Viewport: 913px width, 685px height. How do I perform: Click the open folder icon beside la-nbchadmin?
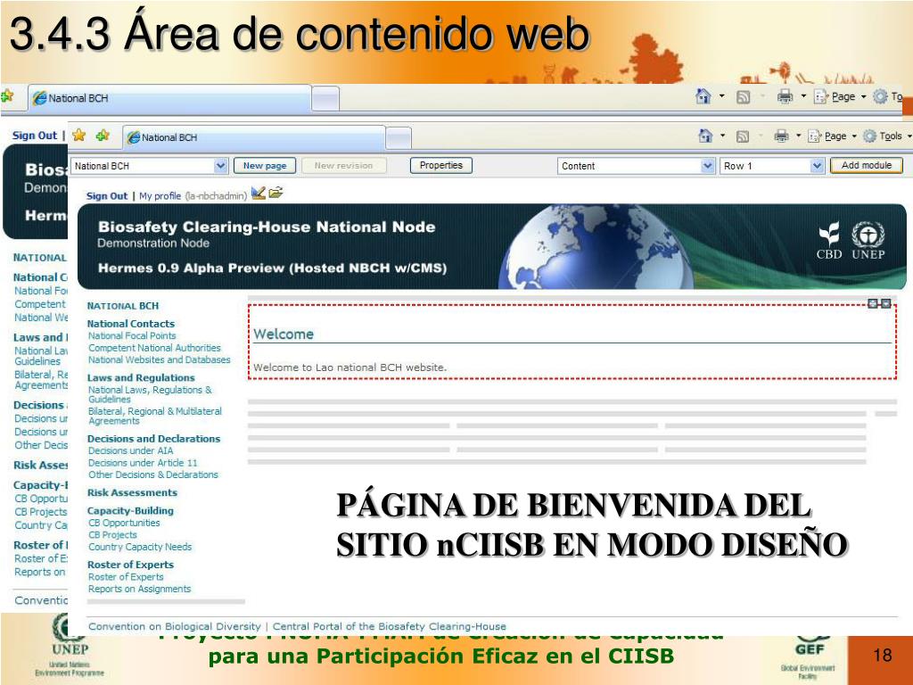276,193
